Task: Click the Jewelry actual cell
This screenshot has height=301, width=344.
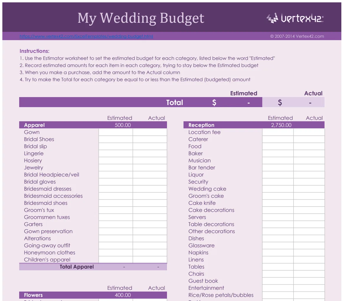Action: pyautogui.click(x=150, y=168)
